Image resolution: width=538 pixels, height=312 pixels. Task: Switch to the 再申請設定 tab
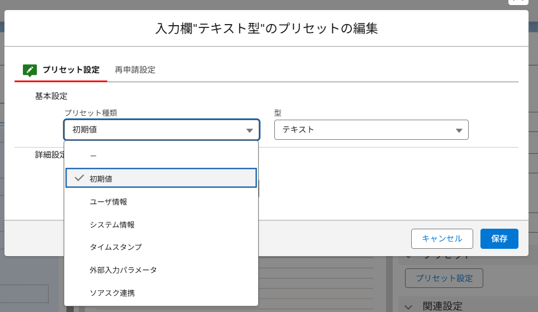tap(135, 70)
